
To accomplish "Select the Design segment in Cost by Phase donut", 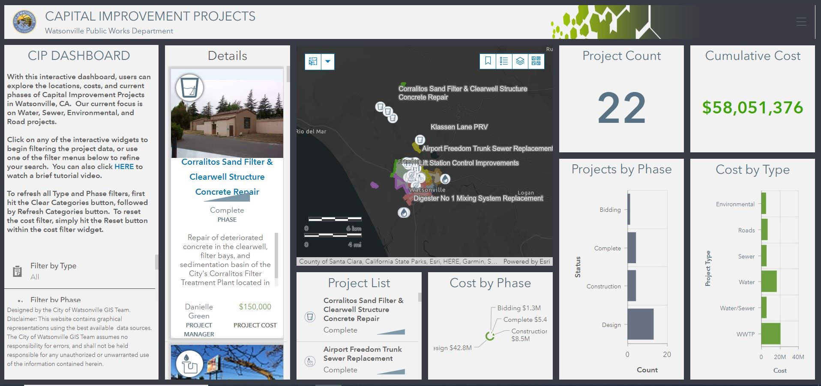I will [488, 336].
